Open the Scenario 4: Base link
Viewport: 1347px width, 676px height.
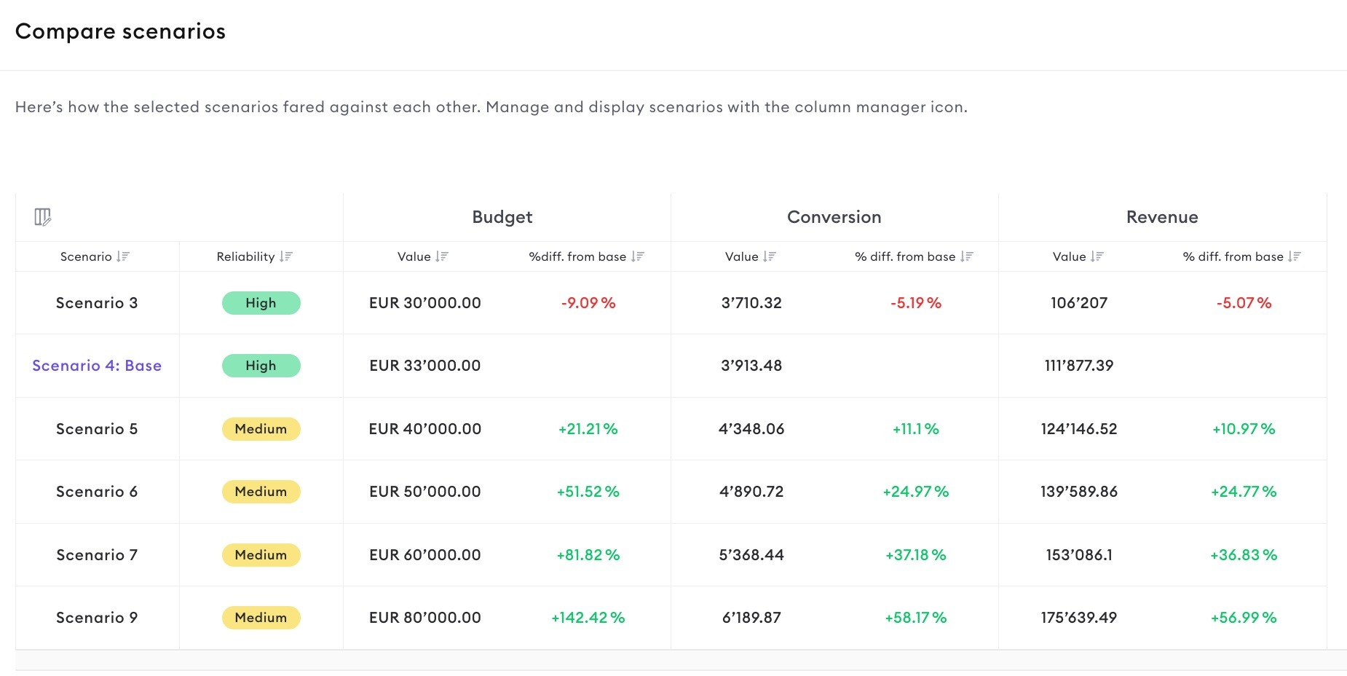pos(97,366)
